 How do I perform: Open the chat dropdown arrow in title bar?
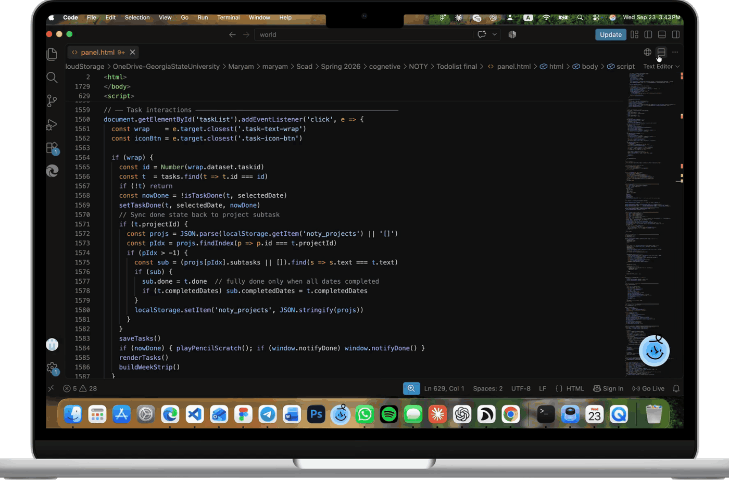tap(495, 34)
